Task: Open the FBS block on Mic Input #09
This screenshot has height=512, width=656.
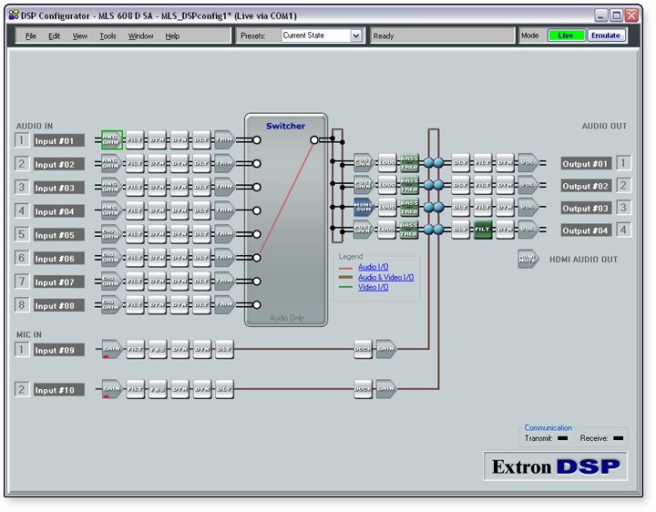Action: [158, 349]
